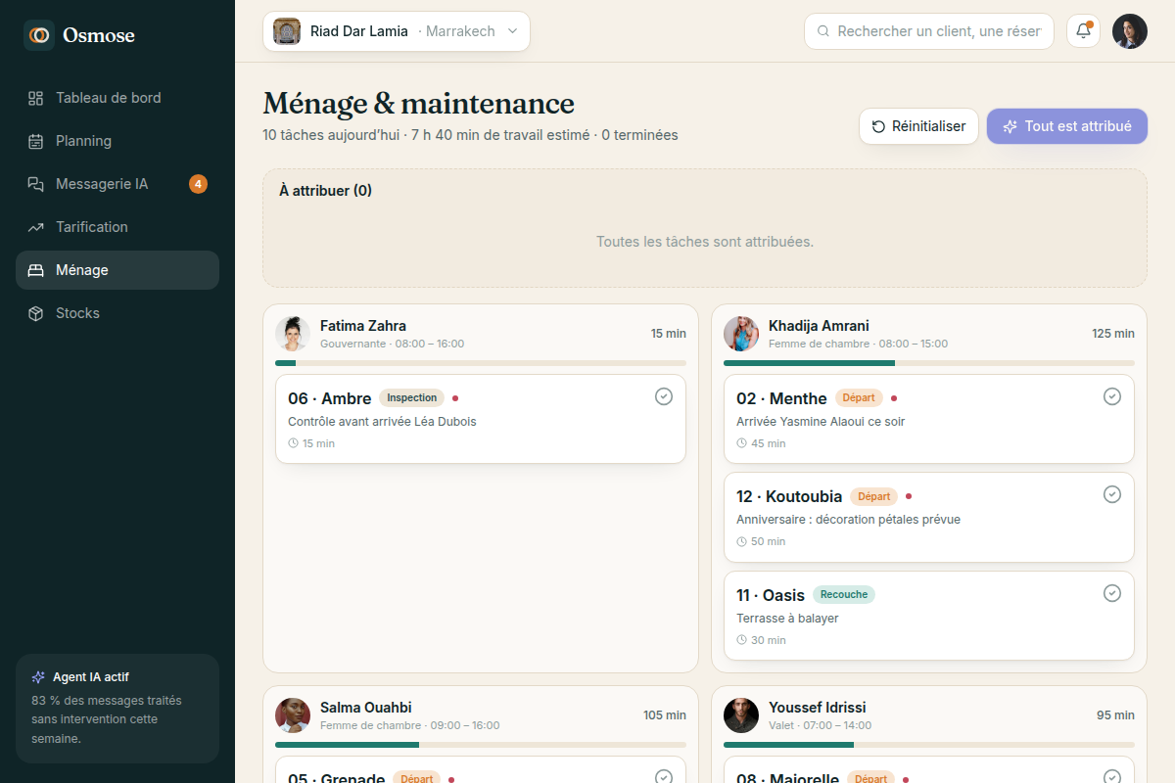The image size is (1175, 783).
Task: Mark 12 · Koutoubia task as done
Action: [x=1112, y=494]
